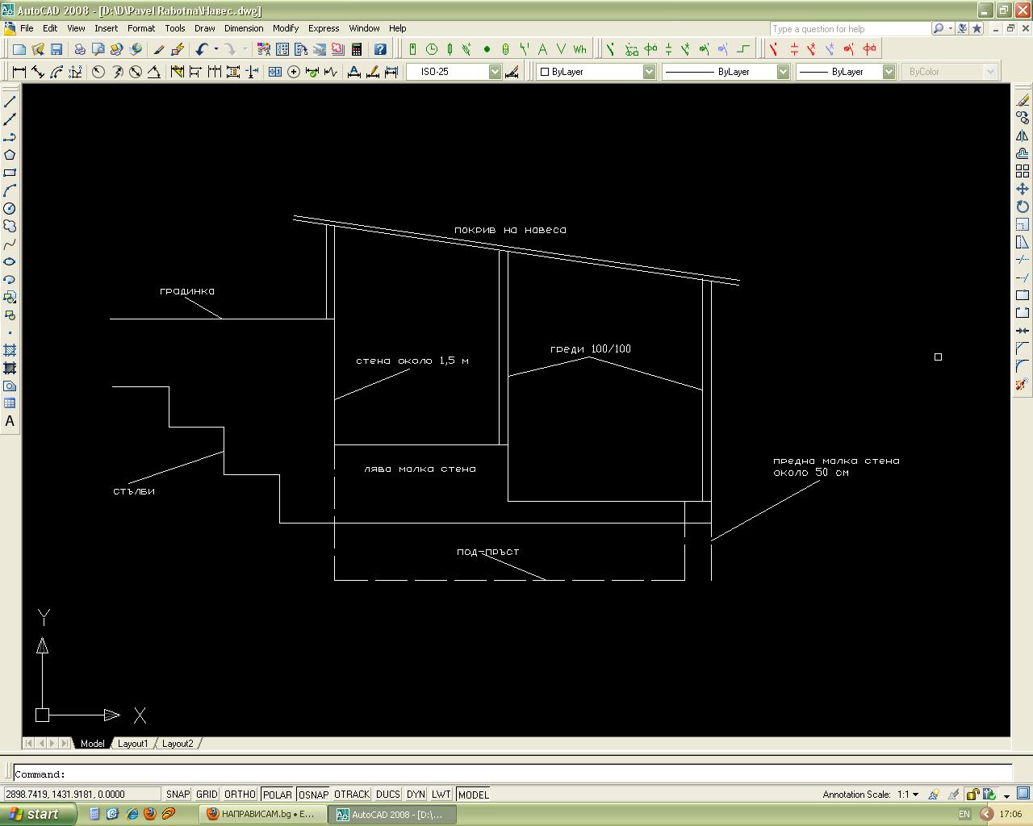Open the Dimension menu
Image resolution: width=1033 pixels, height=826 pixels.
[x=243, y=28]
